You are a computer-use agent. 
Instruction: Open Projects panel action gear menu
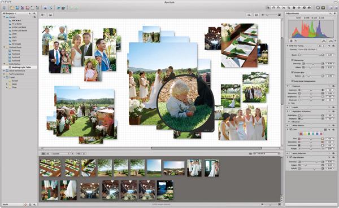(x=34, y=14)
